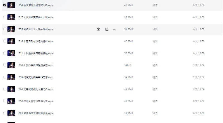Share the 005 video file

pyautogui.click(x=106, y=29)
